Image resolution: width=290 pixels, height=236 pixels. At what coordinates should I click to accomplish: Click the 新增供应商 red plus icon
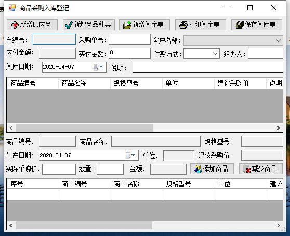point(15,25)
